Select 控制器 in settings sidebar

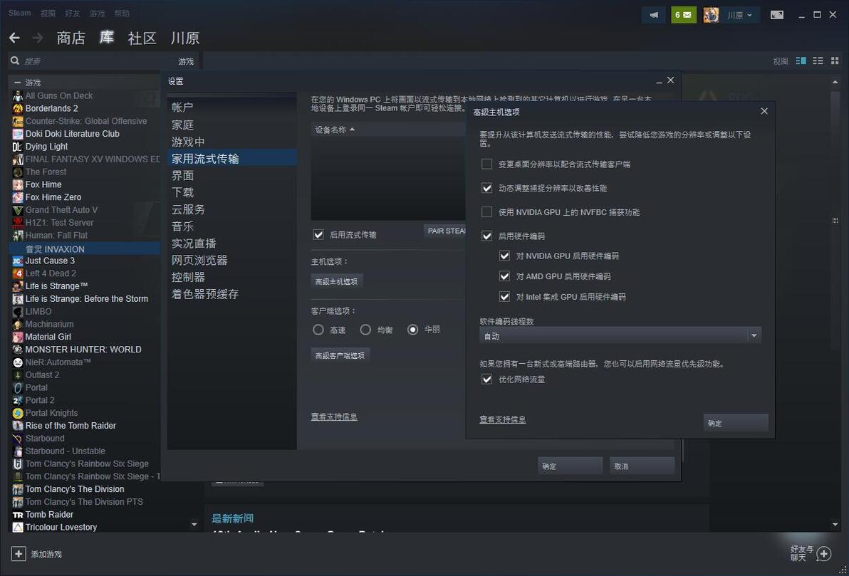[x=188, y=277]
